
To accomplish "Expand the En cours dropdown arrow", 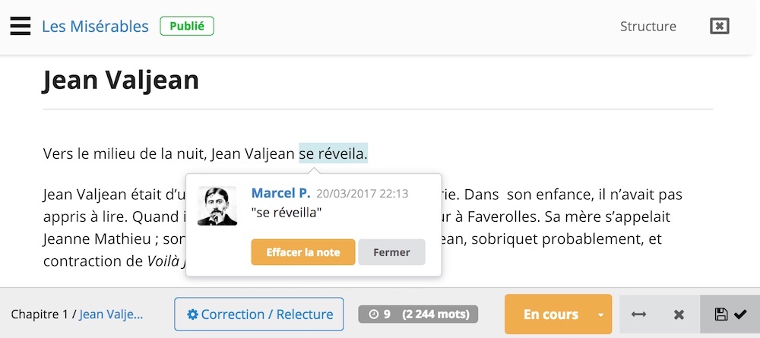I will point(600,314).
